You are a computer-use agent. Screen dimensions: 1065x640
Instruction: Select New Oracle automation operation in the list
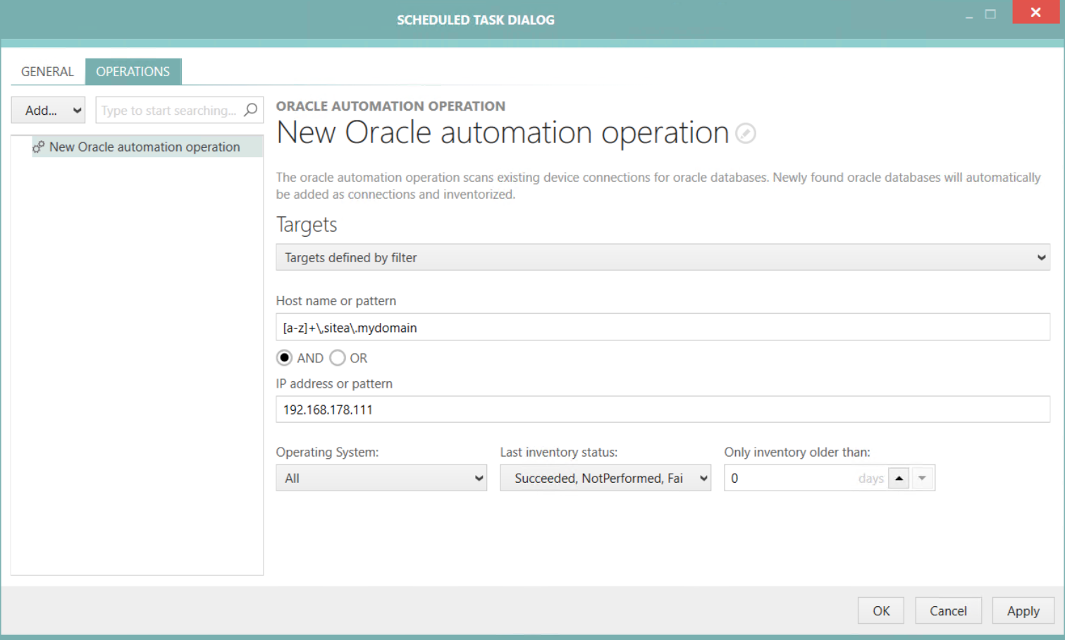[141, 147]
